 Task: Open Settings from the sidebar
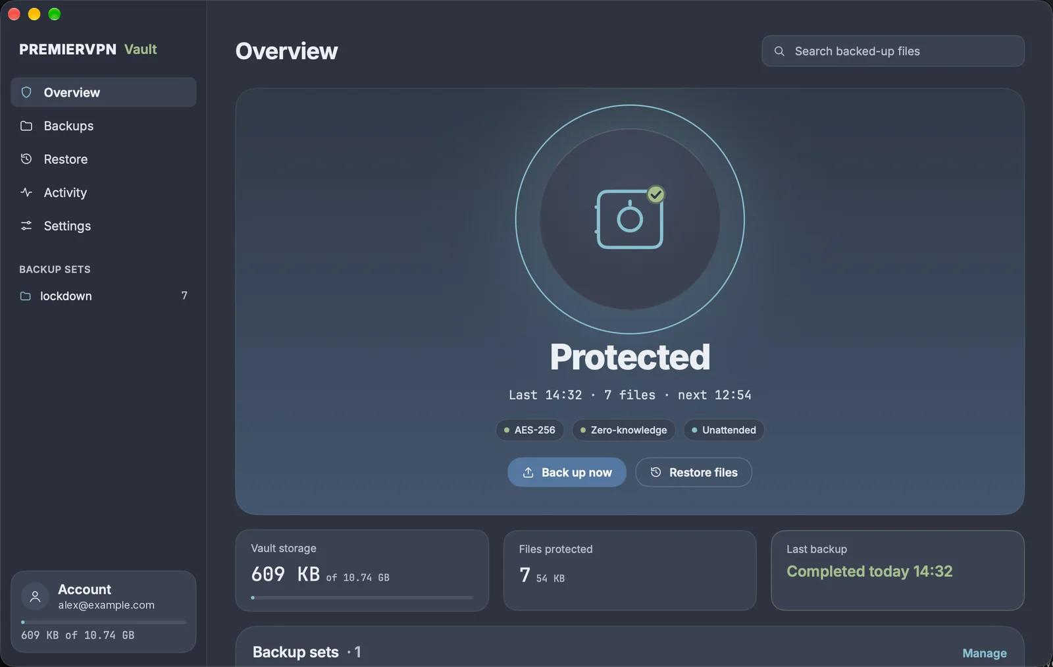coord(103,226)
